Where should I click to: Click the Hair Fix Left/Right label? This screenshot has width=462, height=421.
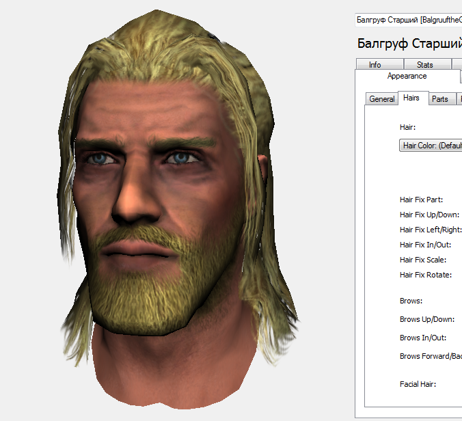[431, 230]
